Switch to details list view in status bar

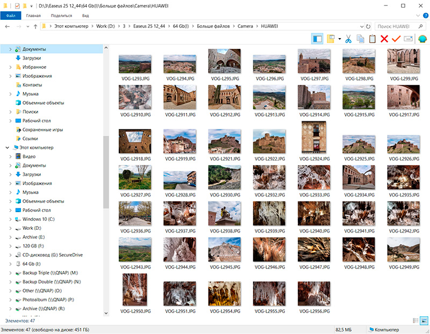415,321
